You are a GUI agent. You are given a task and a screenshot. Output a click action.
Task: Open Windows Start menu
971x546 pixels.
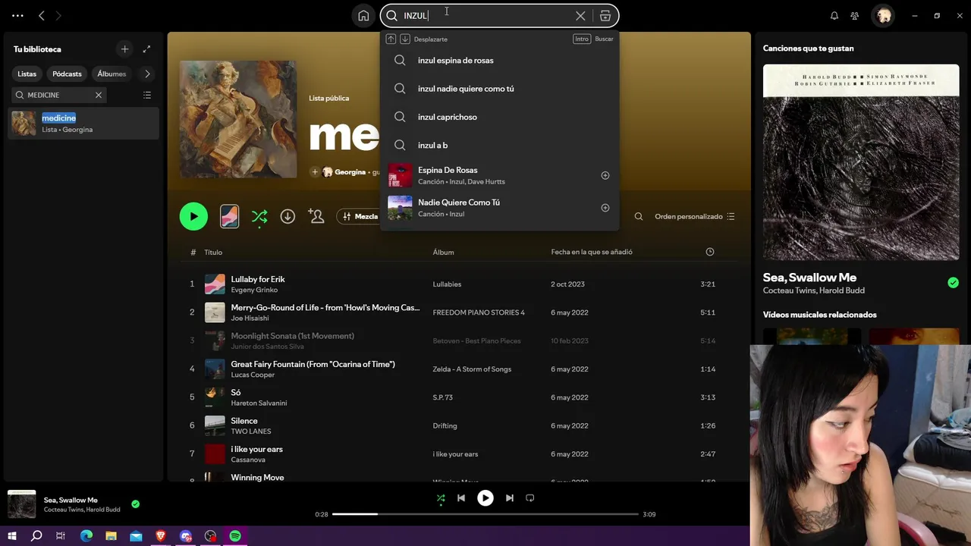click(12, 536)
